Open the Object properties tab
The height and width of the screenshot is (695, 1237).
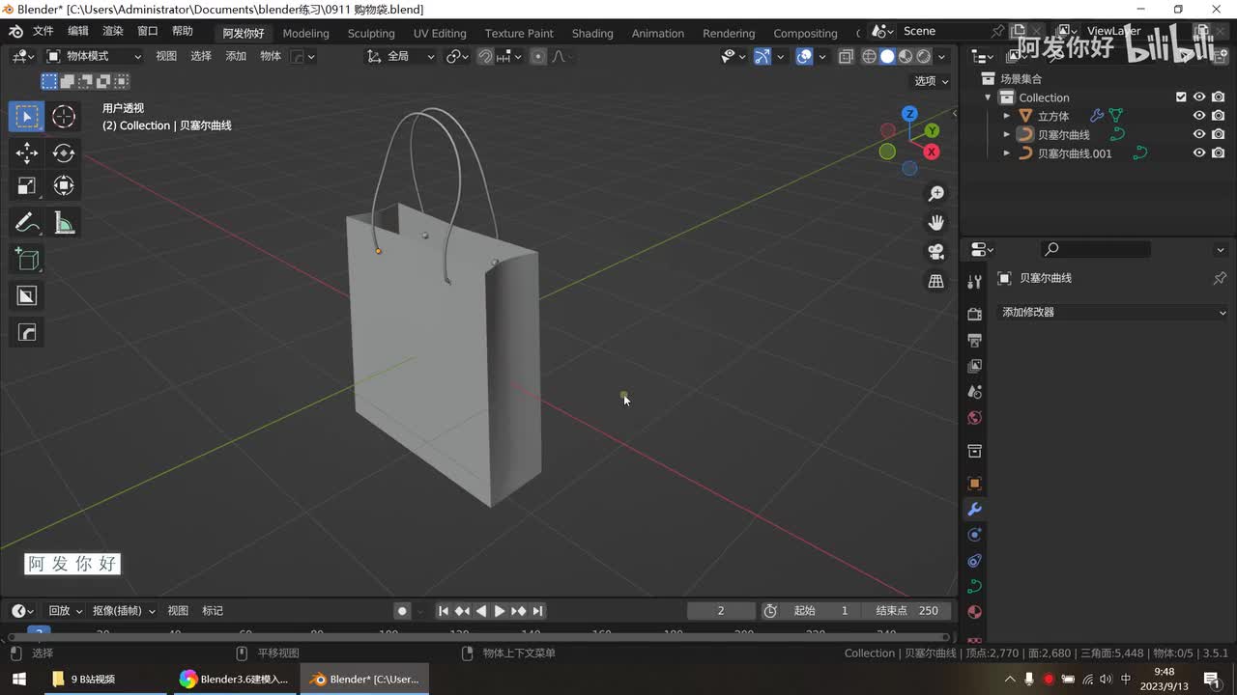tap(974, 483)
